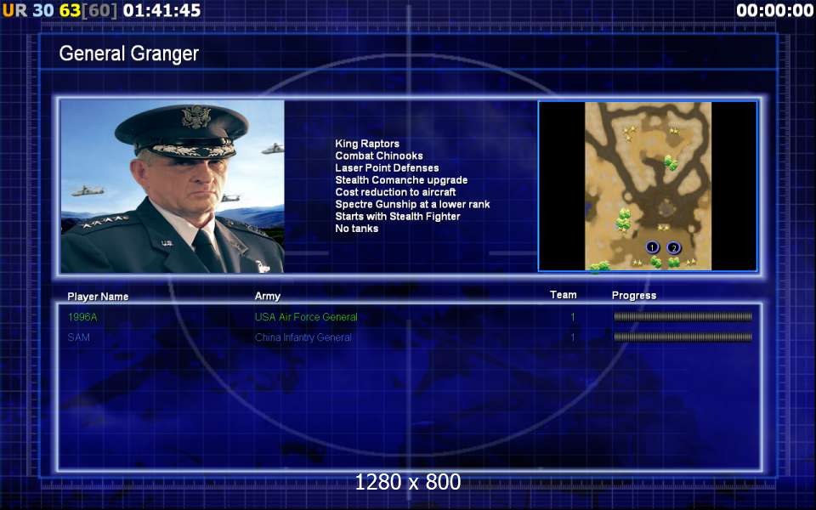Select the player name 1996A
The height and width of the screenshot is (510, 816).
pos(82,317)
